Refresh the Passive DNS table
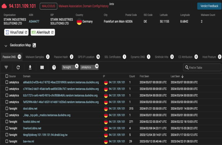222x145 pixels. pyautogui.click(x=18, y=67)
